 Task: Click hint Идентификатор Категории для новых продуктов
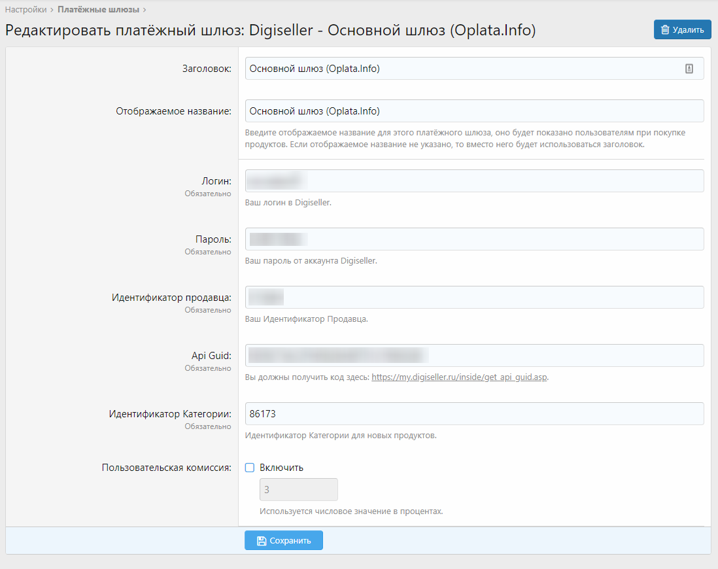341,435
